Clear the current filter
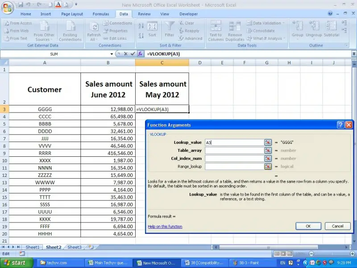The width and height of the screenshot is (357, 268). pos(187,23)
